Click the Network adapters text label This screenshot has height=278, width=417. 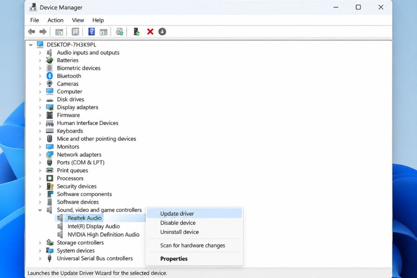coord(79,155)
